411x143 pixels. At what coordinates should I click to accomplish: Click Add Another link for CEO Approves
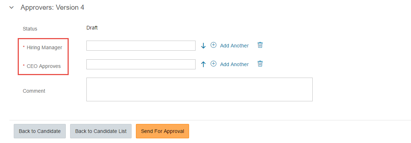point(234,64)
